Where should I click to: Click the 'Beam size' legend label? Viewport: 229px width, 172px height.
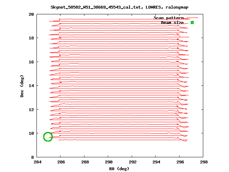tap(172, 23)
